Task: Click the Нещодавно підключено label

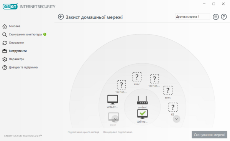Action: (x=118, y=132)
